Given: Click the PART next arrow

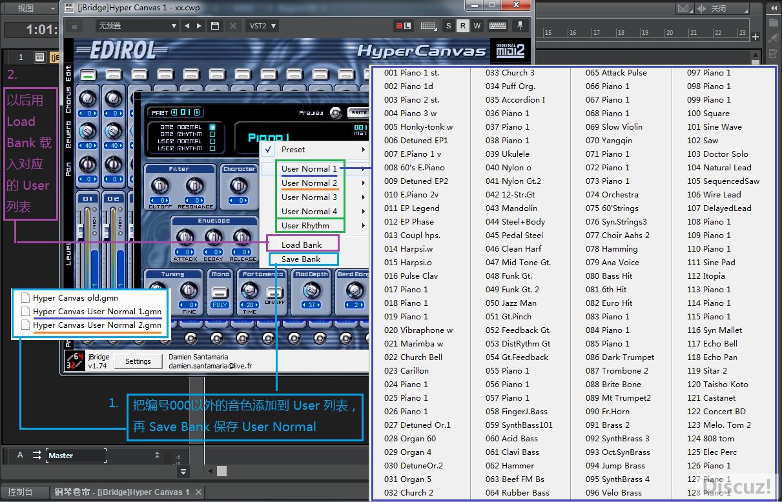Looking at the screenshot, I should (197, 112).
